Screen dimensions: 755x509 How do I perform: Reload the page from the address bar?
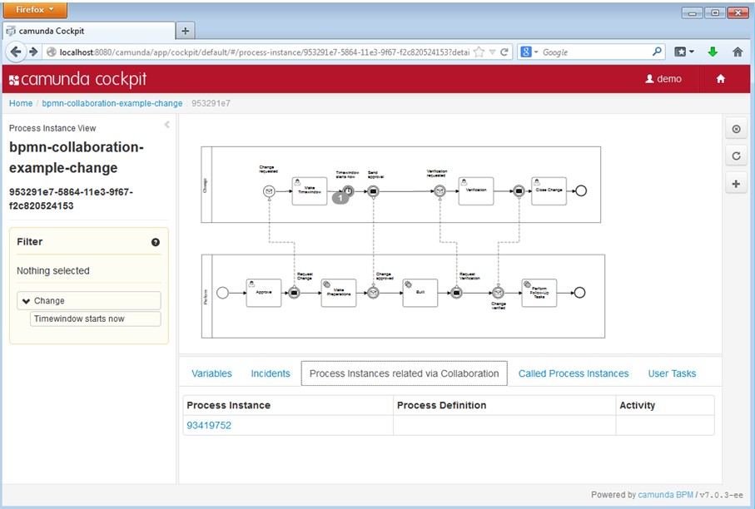pyautogui.click(x=504, y=52)
